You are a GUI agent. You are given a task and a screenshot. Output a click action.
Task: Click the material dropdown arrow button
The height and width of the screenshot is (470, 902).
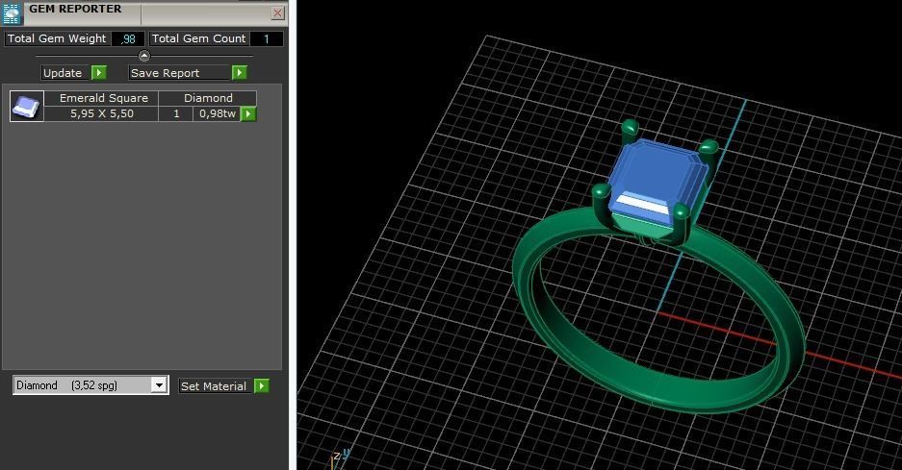(x=160, y=385)
